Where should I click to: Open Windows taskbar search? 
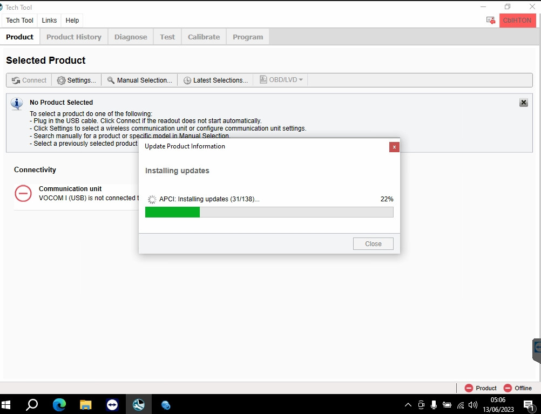pos(32,404)
